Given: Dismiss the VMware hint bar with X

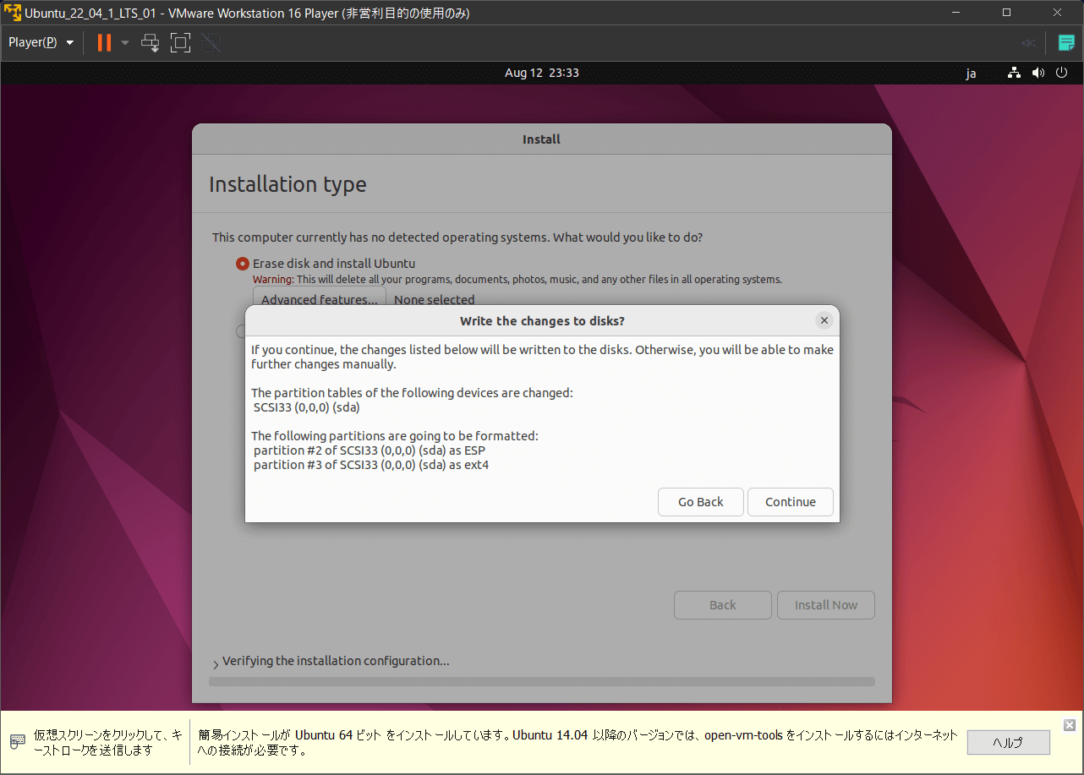Looking at the screenshot, I should click(1070, 725).
